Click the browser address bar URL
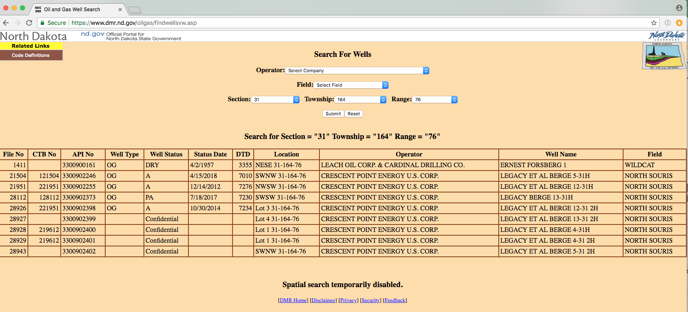Image resolution: width=688 pixels, height=312 pixels. [x=134, y=23]
